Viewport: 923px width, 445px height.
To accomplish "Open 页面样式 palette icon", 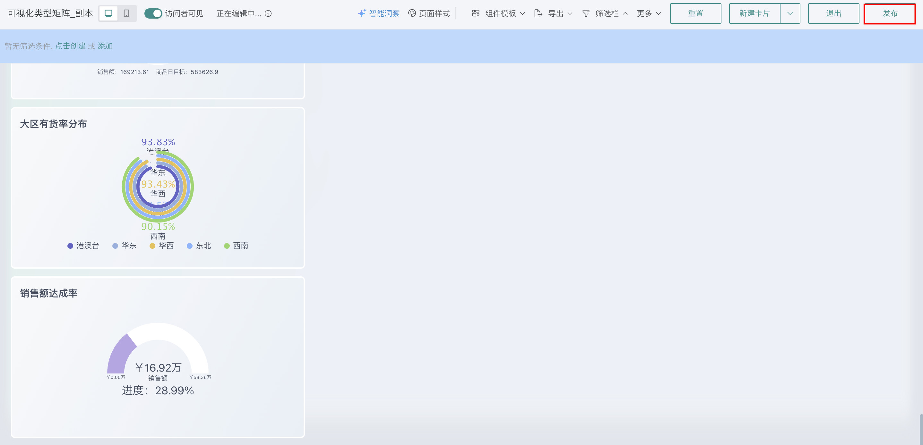I will click(412, 13).
